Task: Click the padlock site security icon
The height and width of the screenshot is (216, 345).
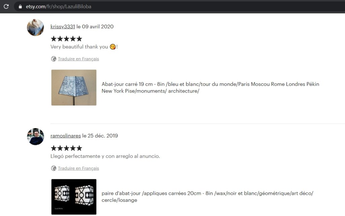Action: (20, 7)
